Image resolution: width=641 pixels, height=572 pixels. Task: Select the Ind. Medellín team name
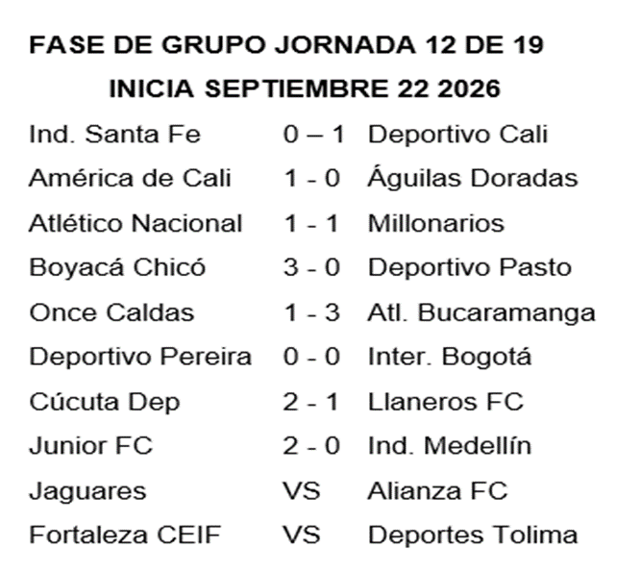[x=450, y=446]
